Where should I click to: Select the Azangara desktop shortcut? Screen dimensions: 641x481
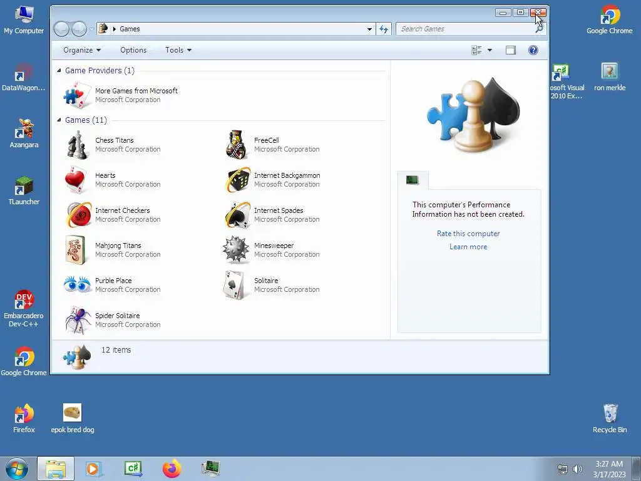coord(24,133)
